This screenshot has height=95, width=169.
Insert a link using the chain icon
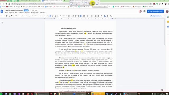pos(64,16)
